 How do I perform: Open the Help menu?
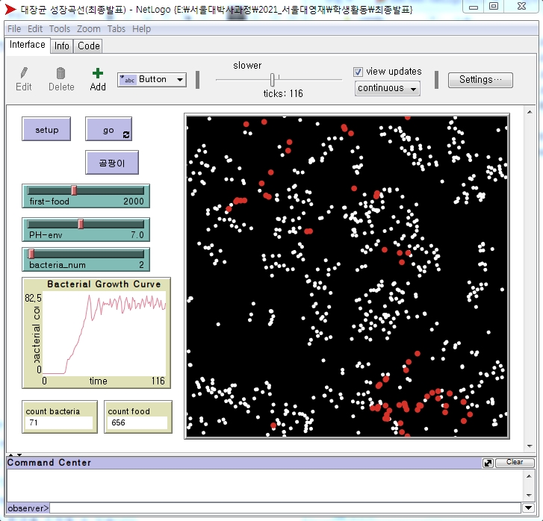(141, 28)
